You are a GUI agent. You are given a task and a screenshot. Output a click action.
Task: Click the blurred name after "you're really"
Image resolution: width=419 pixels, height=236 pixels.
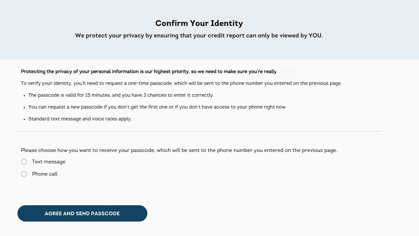286,71
